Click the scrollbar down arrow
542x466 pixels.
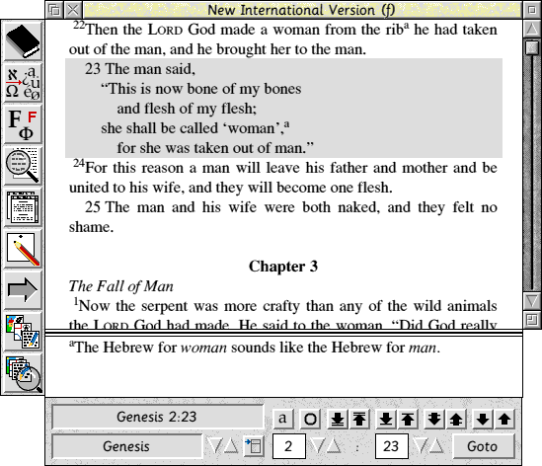[x=532, y=300]
